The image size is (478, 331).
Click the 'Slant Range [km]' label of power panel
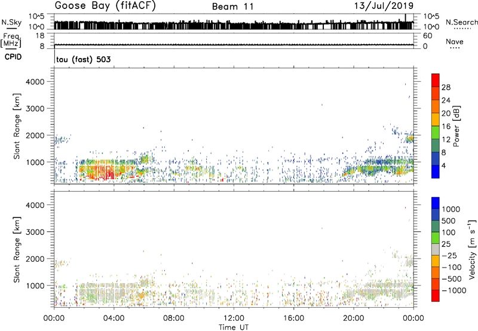tap(17, 126)
